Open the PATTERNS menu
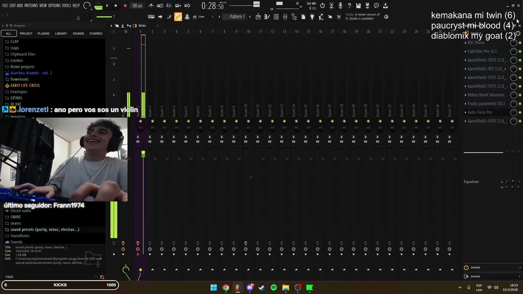 [x=31, y=6]
